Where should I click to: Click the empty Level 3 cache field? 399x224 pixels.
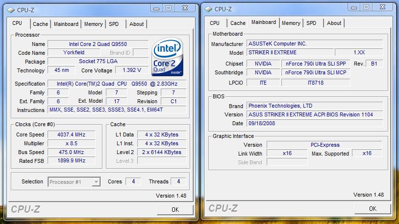tap(162, 160)
